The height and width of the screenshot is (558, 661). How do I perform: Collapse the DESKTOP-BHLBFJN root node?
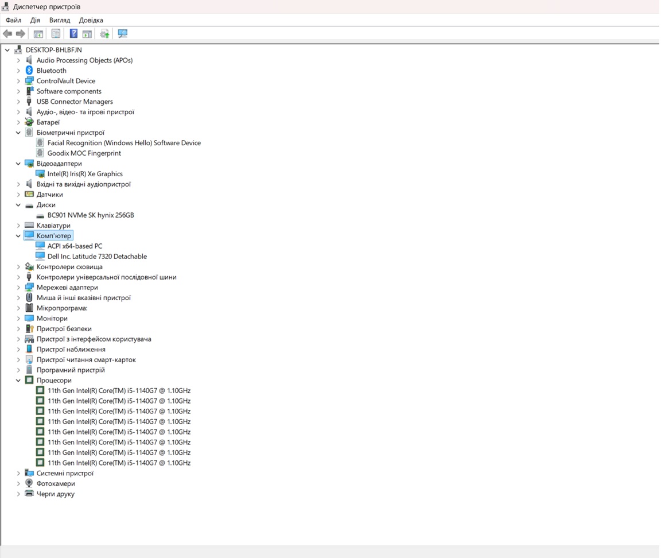coord(7,50)
